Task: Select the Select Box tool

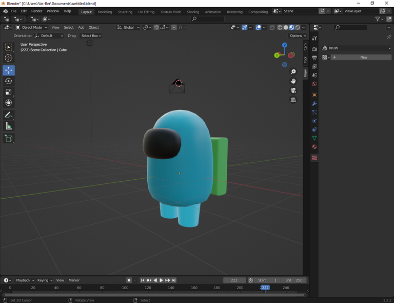Action: [x=9, y=47]
